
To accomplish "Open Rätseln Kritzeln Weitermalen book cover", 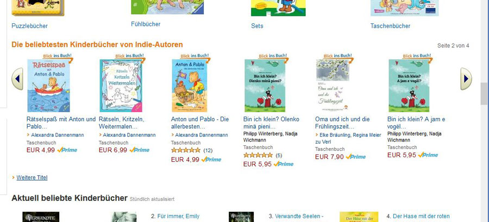I will tap(121, 85).
